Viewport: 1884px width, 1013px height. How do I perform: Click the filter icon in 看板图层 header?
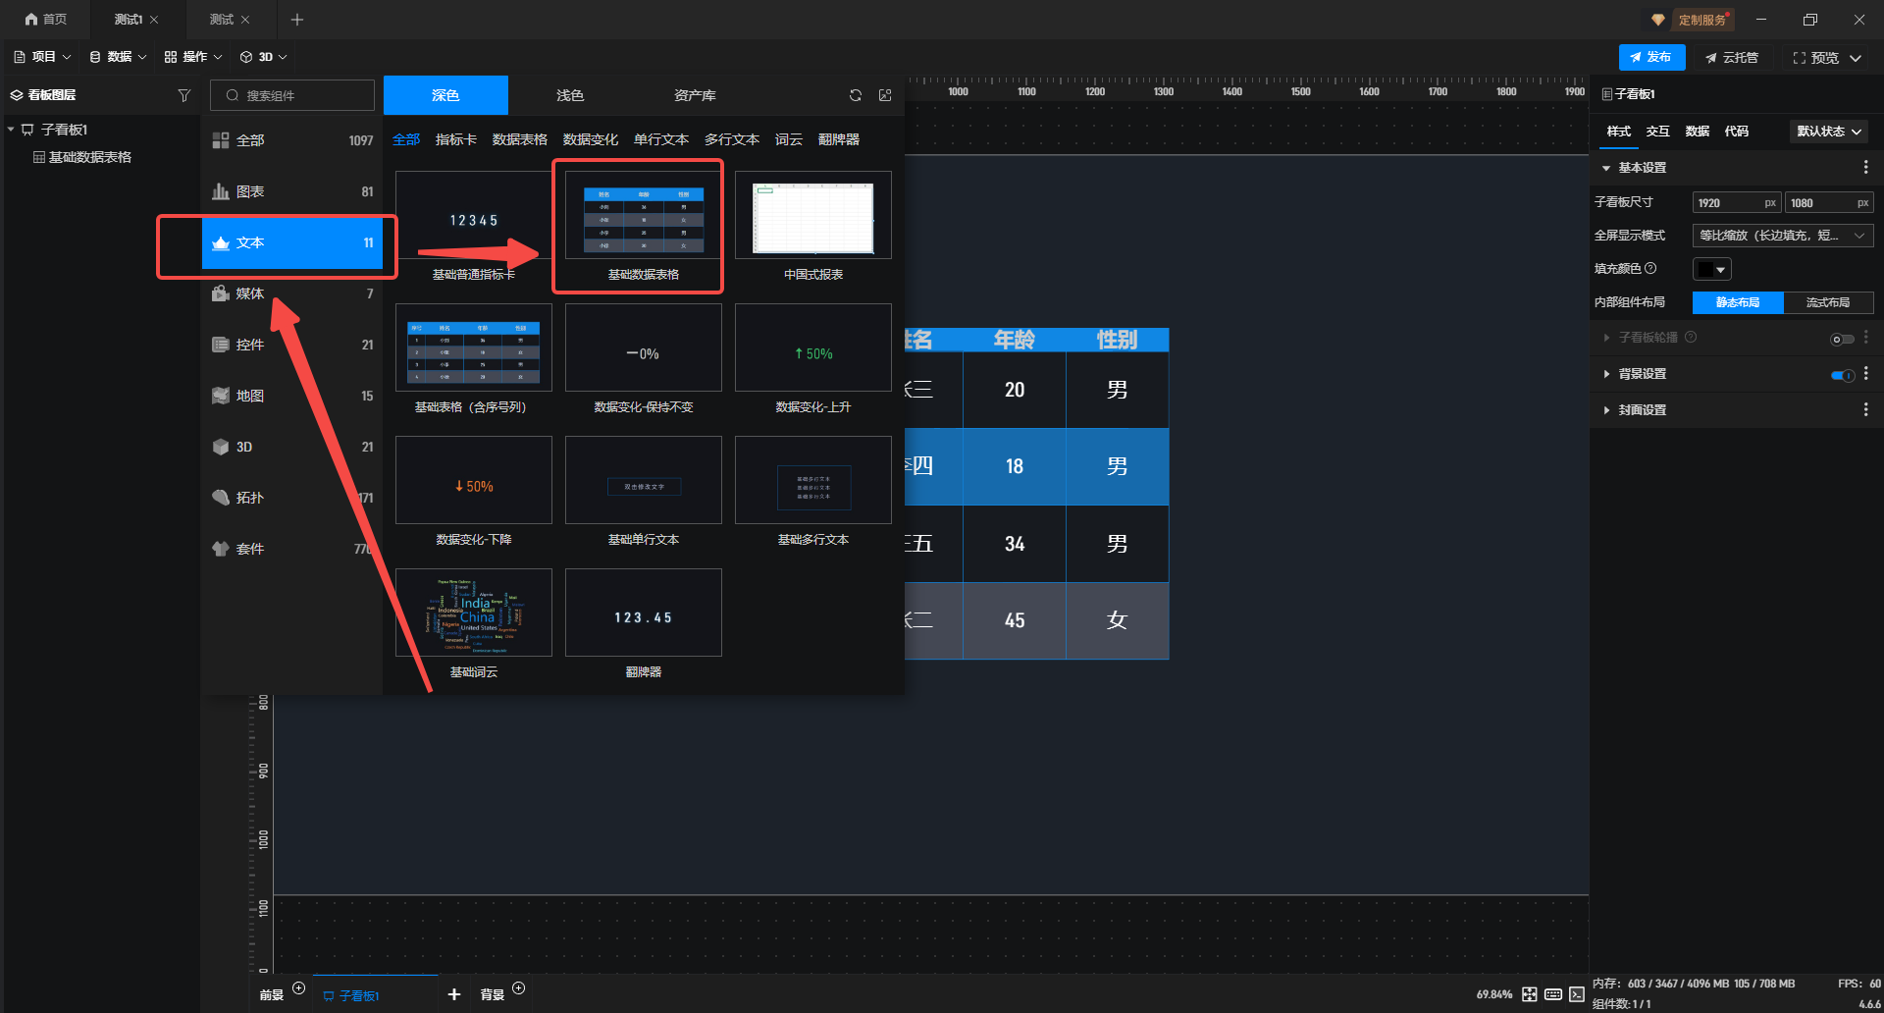(183, 95)
